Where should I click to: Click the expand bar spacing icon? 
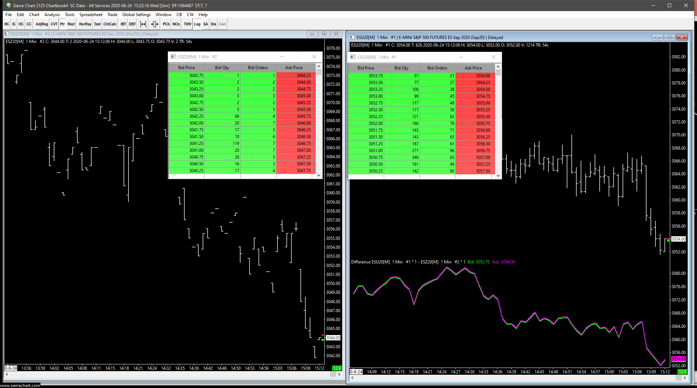click(x=143, y=24)
